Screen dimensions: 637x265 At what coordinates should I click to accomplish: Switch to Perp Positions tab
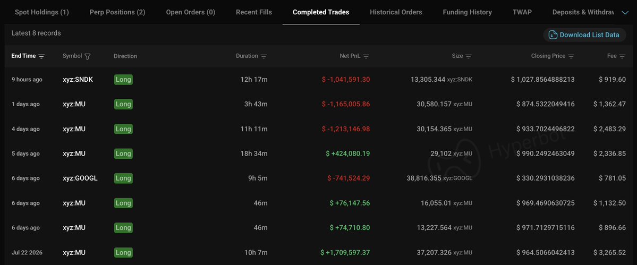[x=117, y=12]
